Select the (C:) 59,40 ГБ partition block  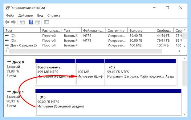point(140,72)
